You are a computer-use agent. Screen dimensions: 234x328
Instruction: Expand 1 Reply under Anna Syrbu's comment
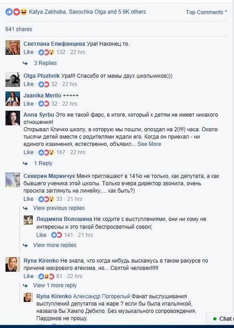[43, 163]
